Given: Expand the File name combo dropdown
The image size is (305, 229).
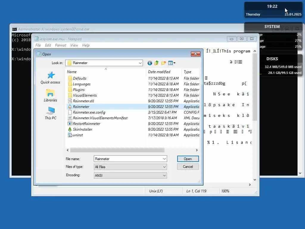Looking at the screenshot, I should point(164,159).
